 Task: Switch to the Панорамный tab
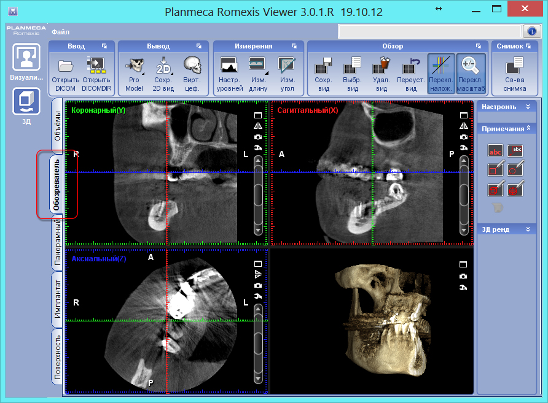(x=57, y=242)
